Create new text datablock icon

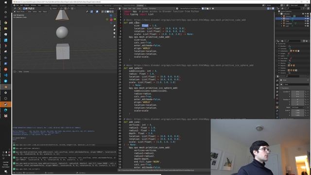pos(205,9)
